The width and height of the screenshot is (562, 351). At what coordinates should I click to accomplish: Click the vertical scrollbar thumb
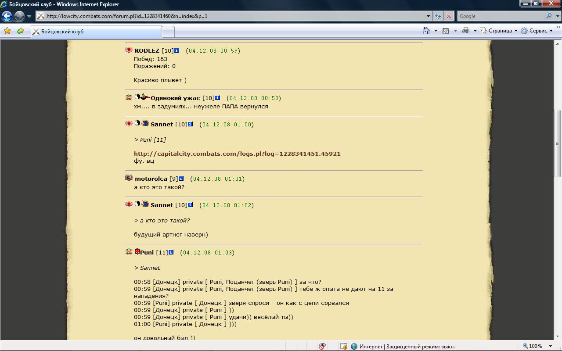pyautogui.click(x=558, y=143)
